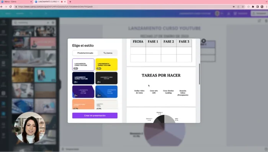The image size is (268, 152).
Task: Click the browser address bar URL
Action: 56,7
